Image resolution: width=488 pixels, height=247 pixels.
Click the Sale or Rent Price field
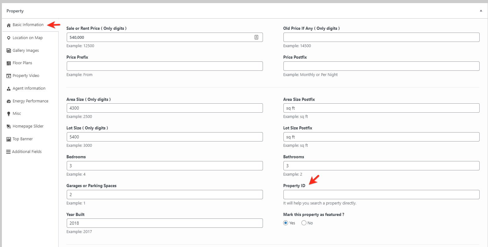pyautogui.click(x=165, y=37)
